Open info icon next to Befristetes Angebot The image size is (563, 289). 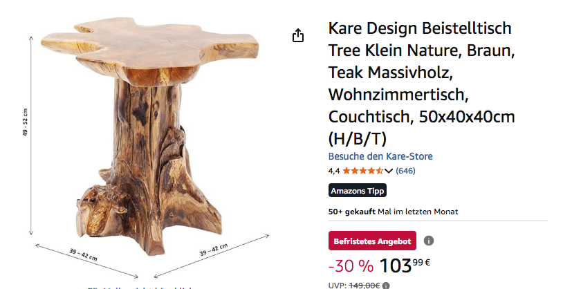429,241
